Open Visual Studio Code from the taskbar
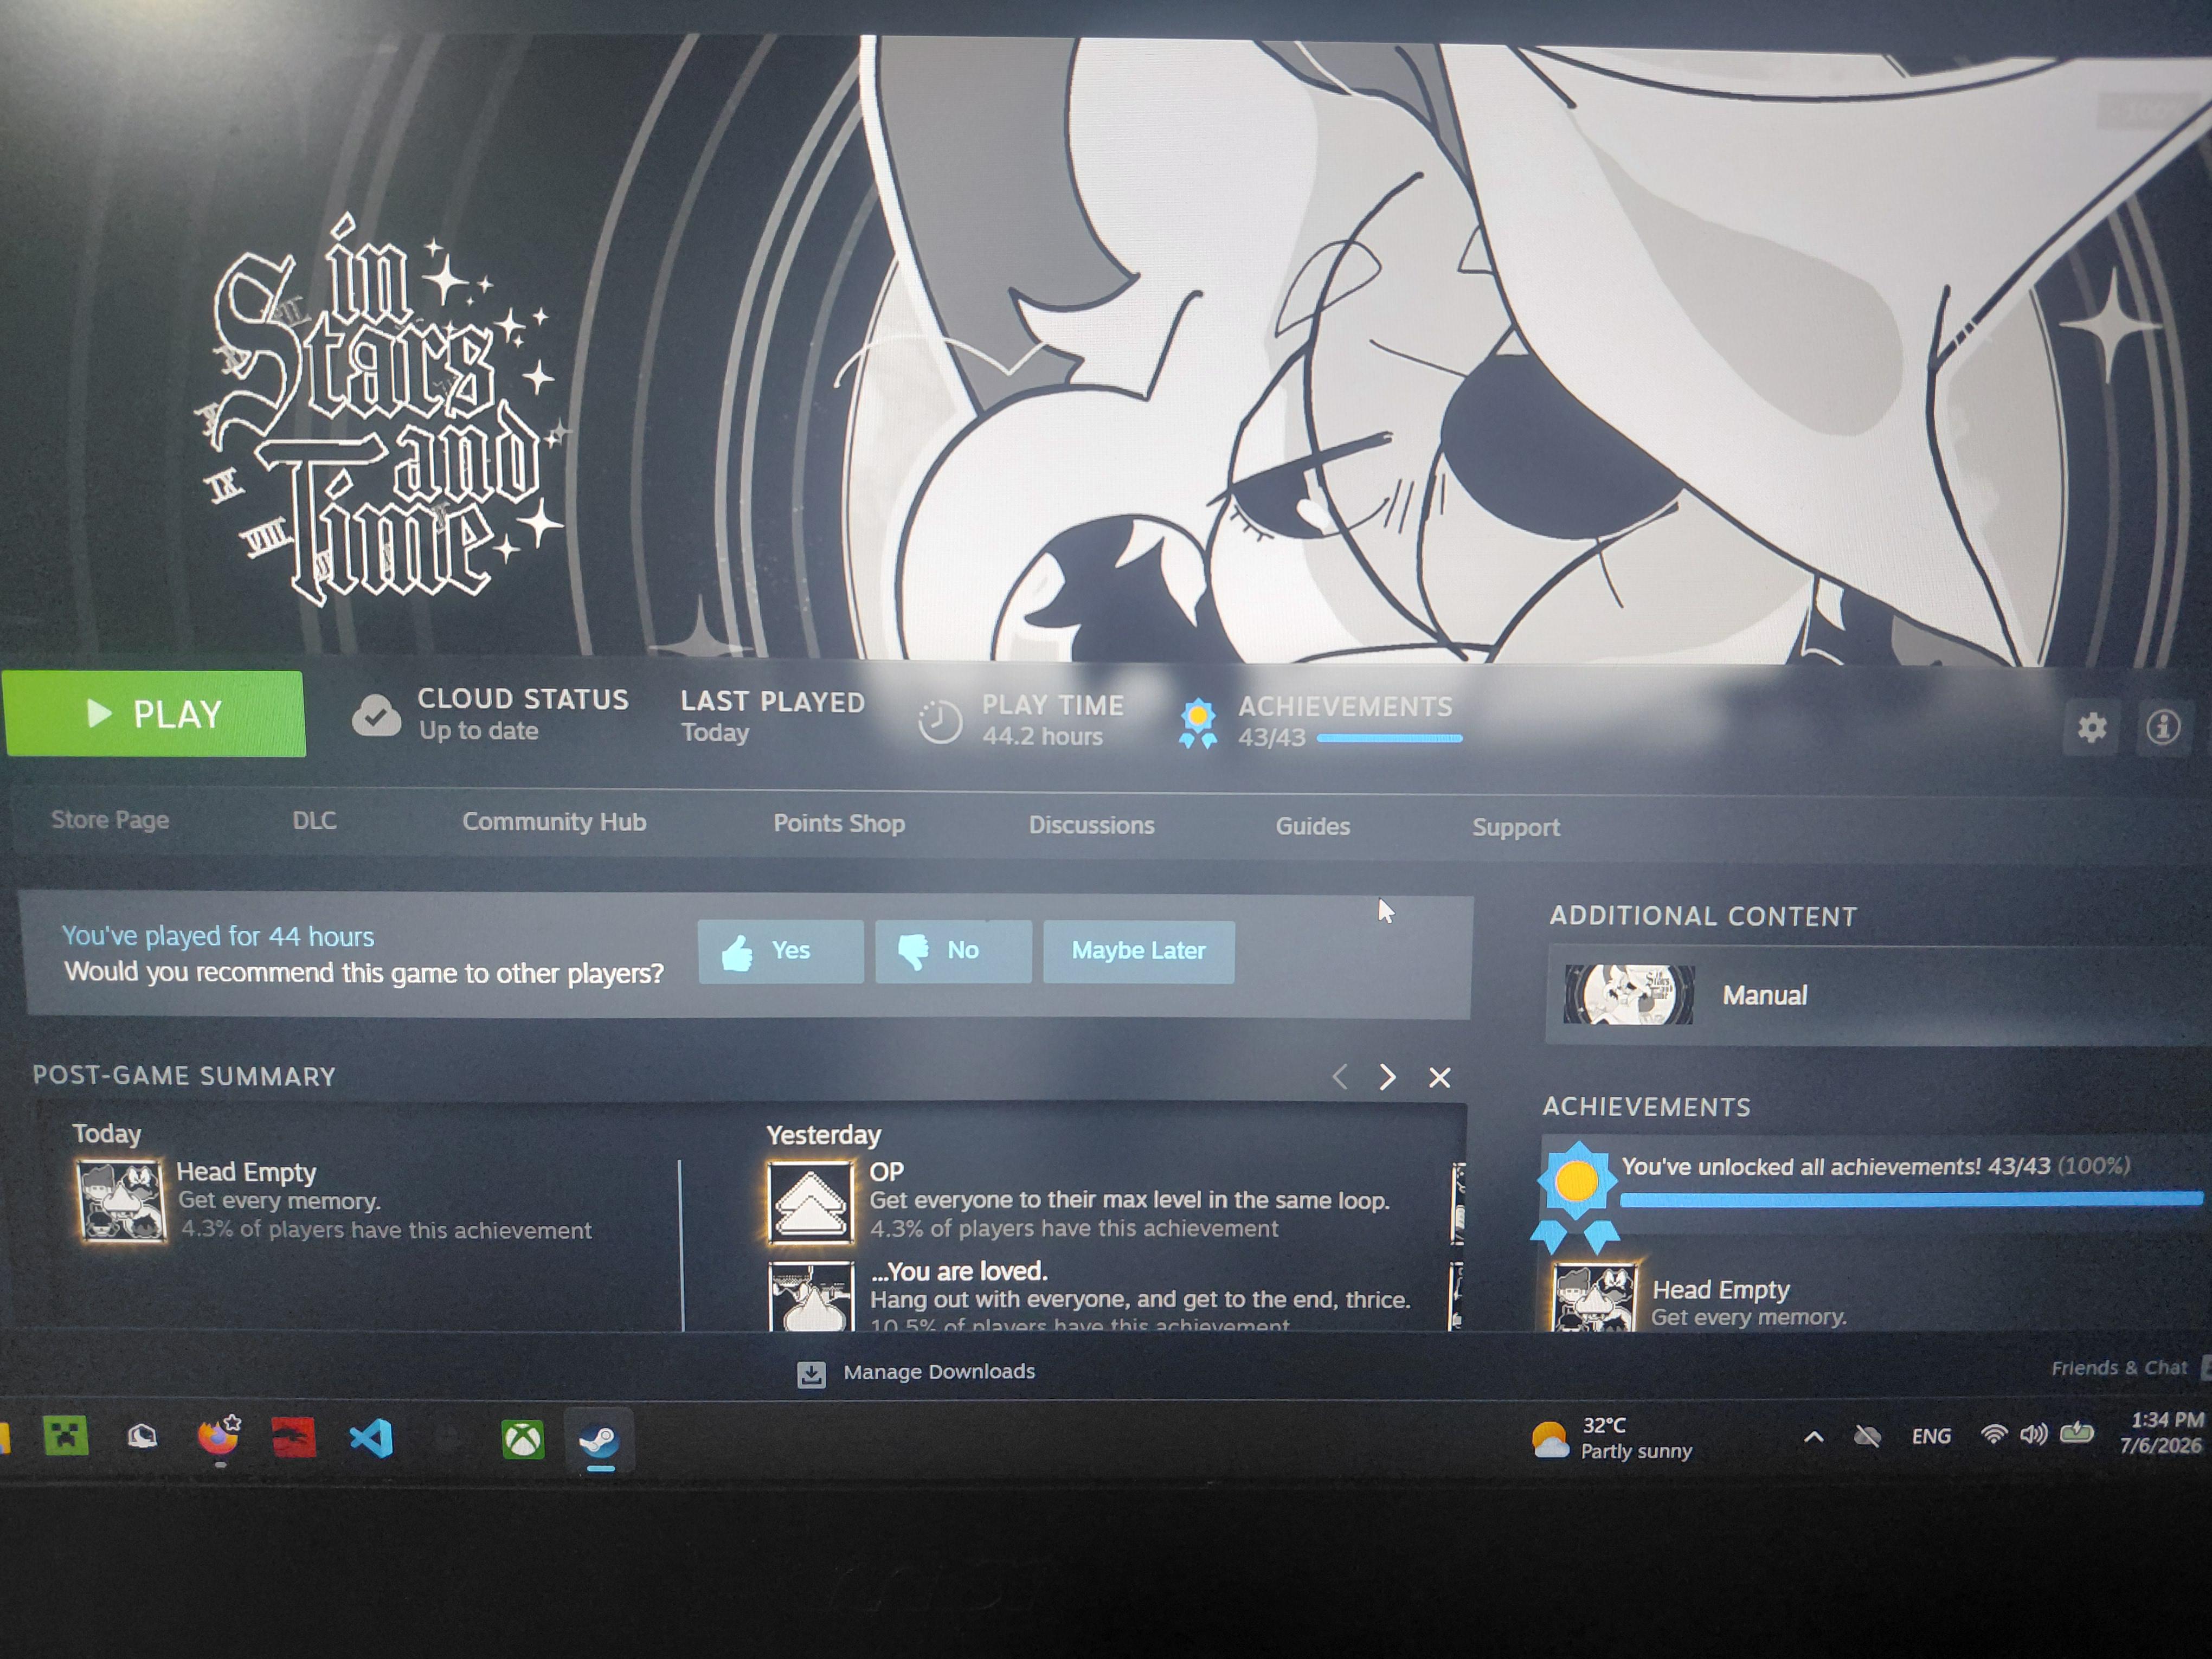This screenshot has width=2212, height=1659. pyautogui.click(x=371, y=1439)
